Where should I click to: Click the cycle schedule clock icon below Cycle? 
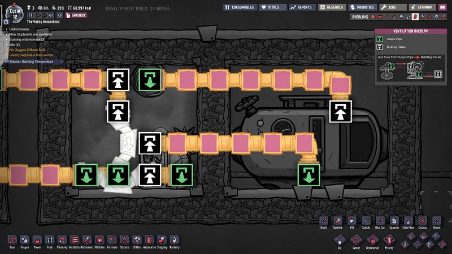[x=6, y=22]
